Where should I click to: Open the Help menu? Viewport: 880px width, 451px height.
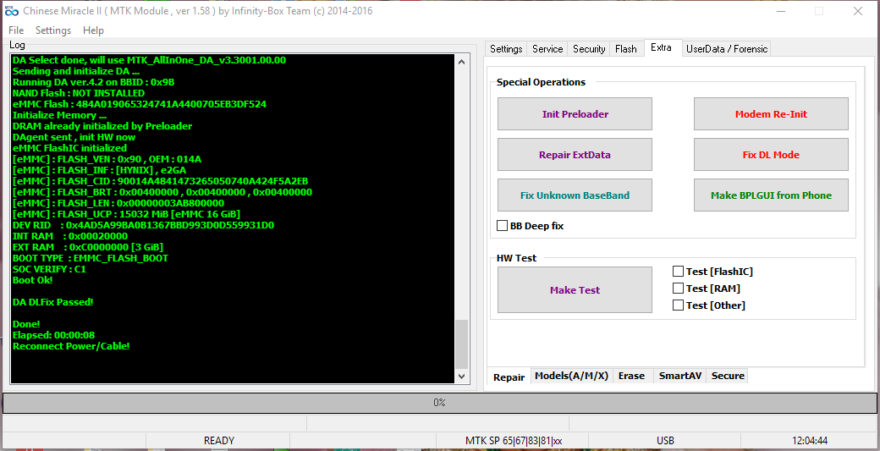(93, 30)
